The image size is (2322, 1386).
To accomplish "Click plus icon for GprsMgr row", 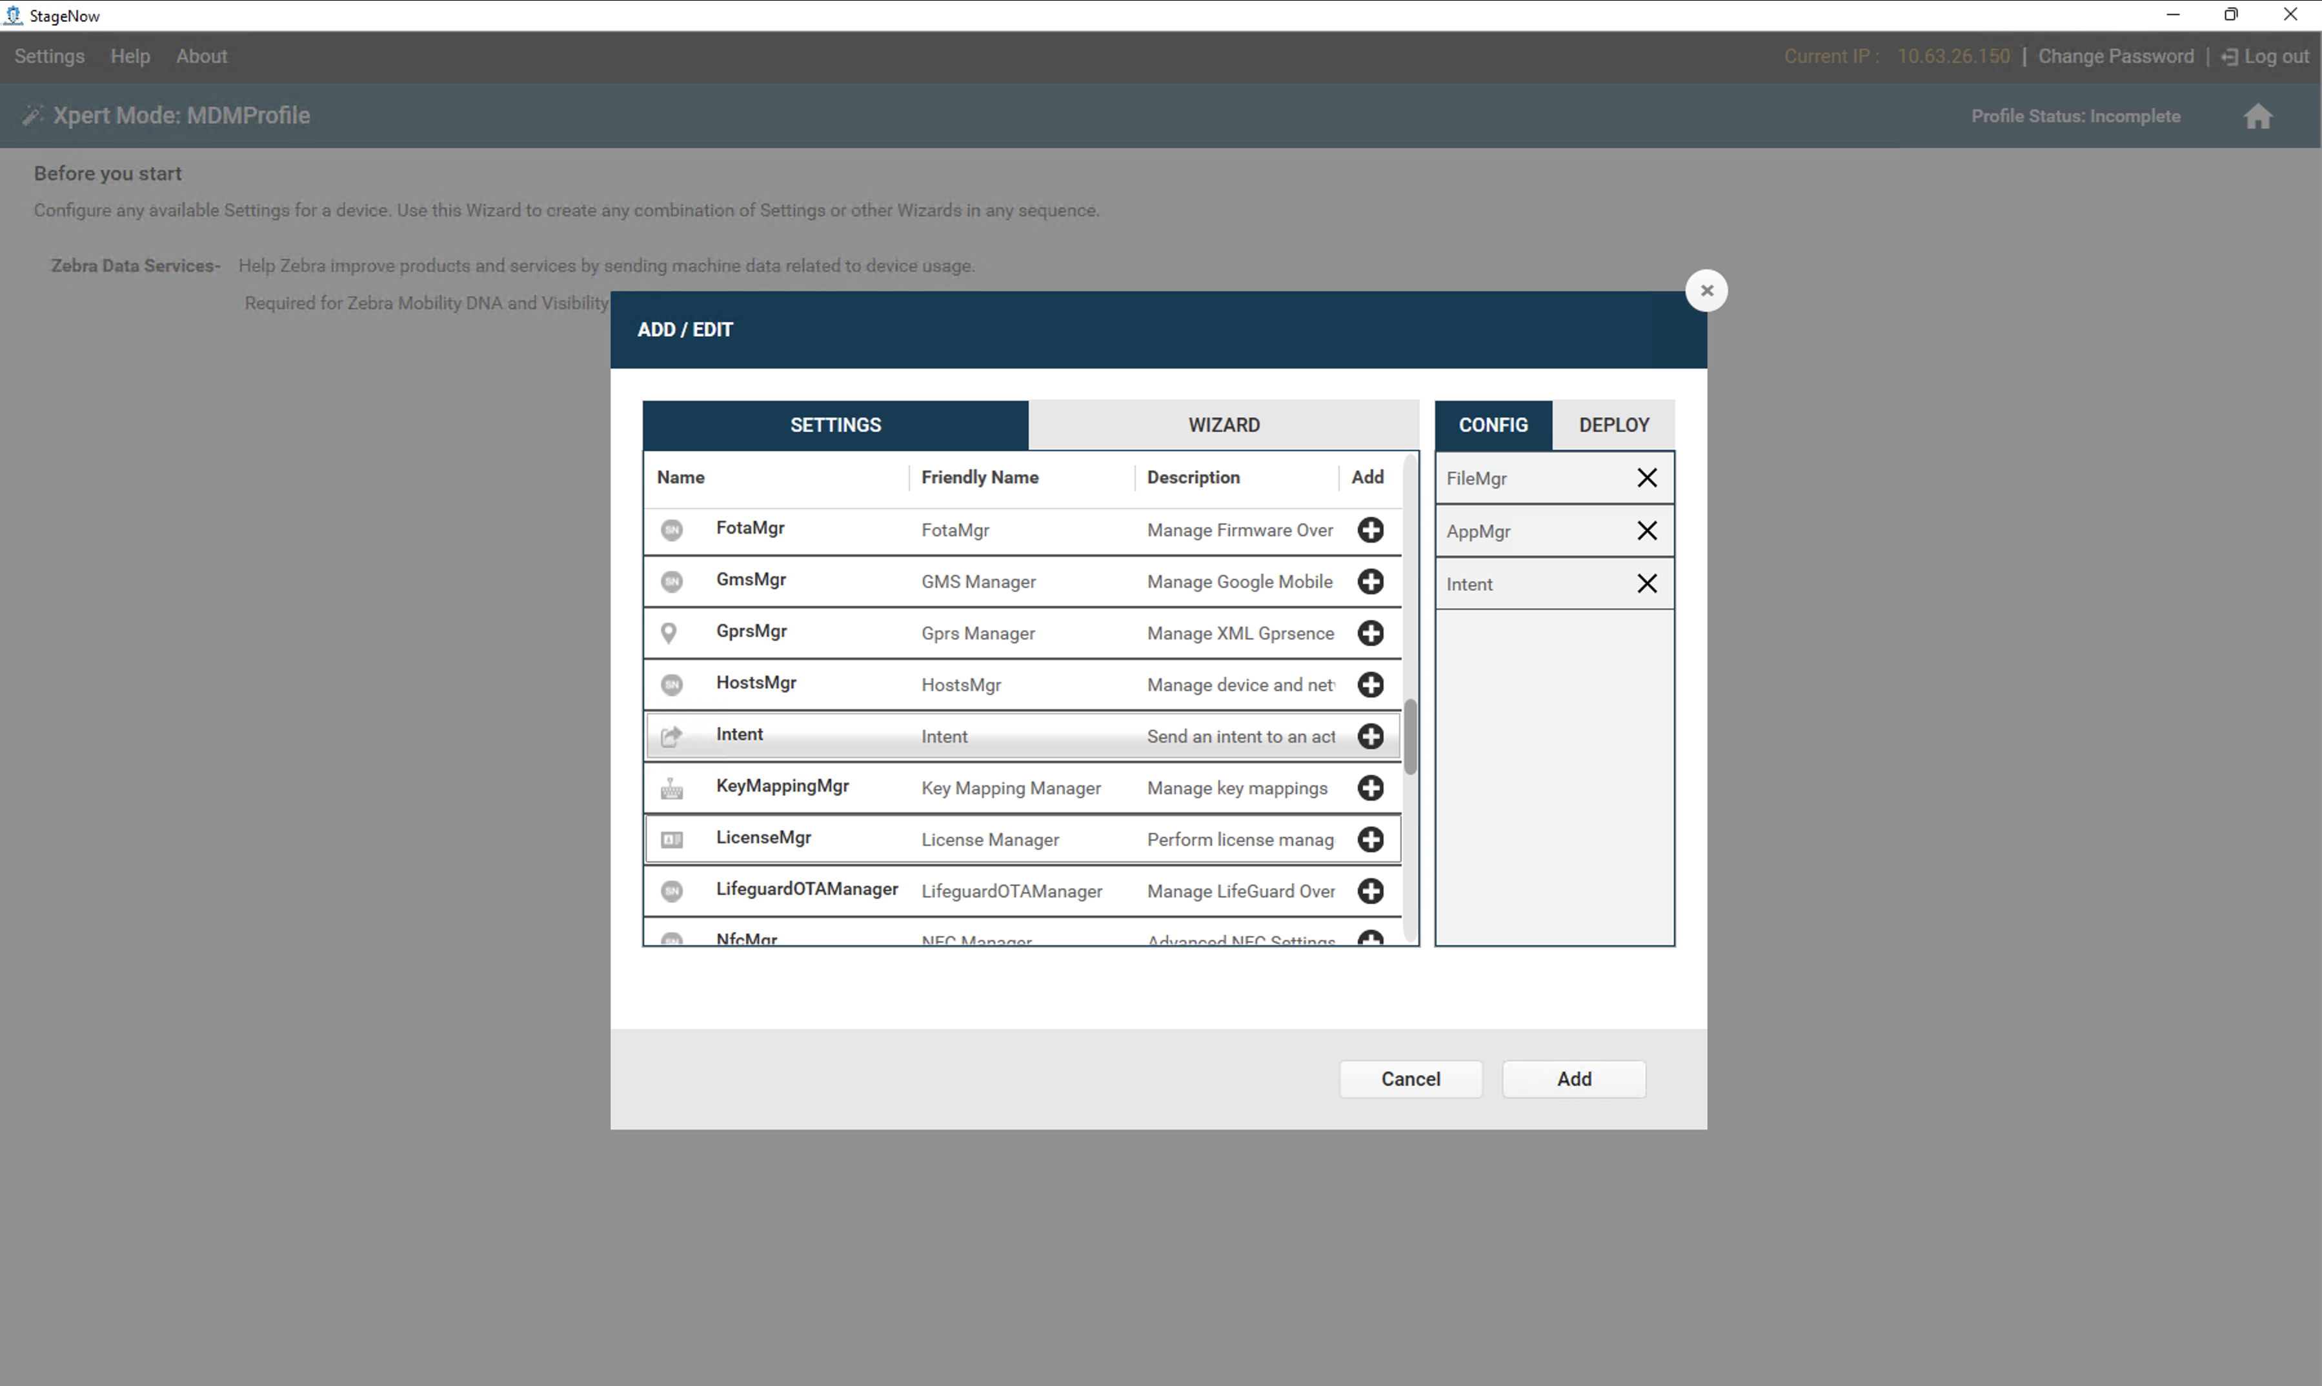I will click(1370, 633).
